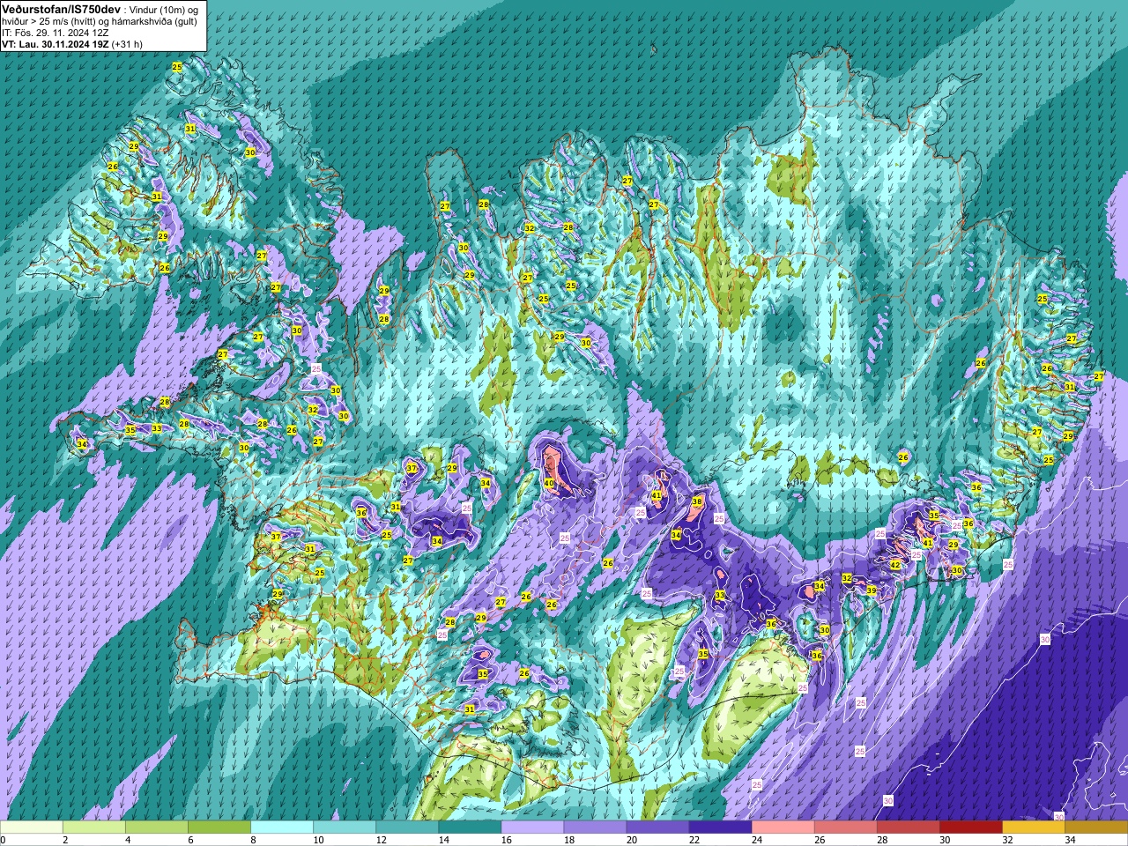1128x846 pixels.
Task: Click the 20–22 m/s purple legend swatch
Action: click(657, 827)
